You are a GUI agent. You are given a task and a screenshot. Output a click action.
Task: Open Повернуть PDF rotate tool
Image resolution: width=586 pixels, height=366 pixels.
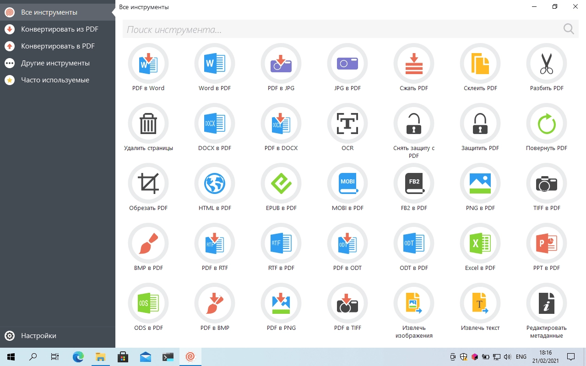point(547,124)
